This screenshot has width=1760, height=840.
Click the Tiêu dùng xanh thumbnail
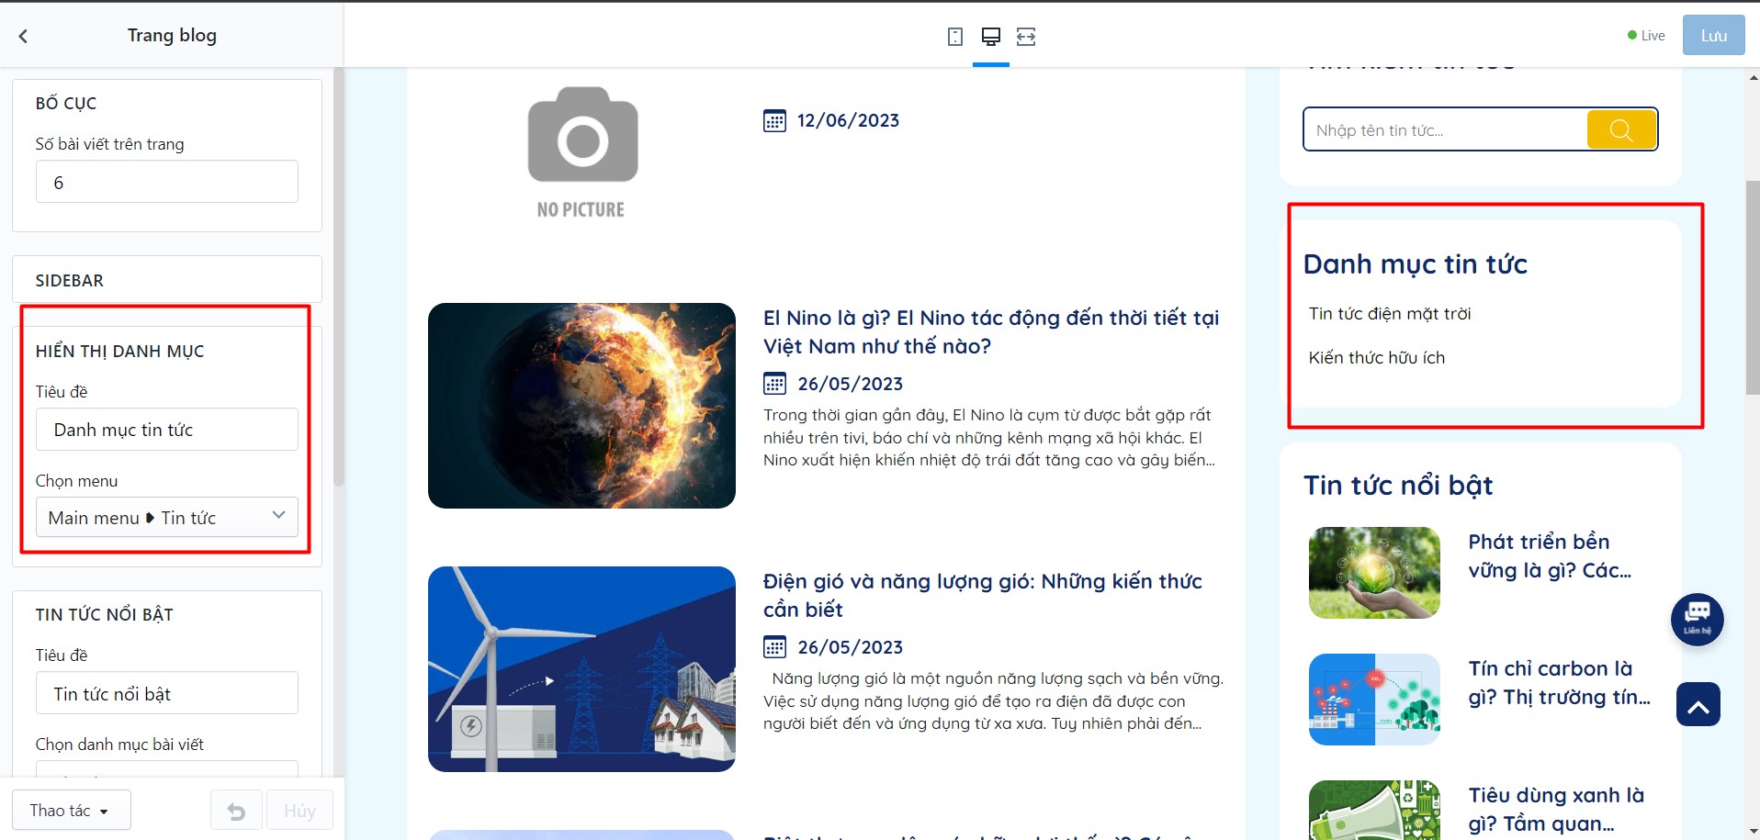click(x=1374, y=810)
